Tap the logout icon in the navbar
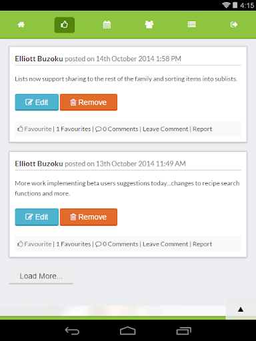This screenshot has height=341, width=256. coord(234,25)
